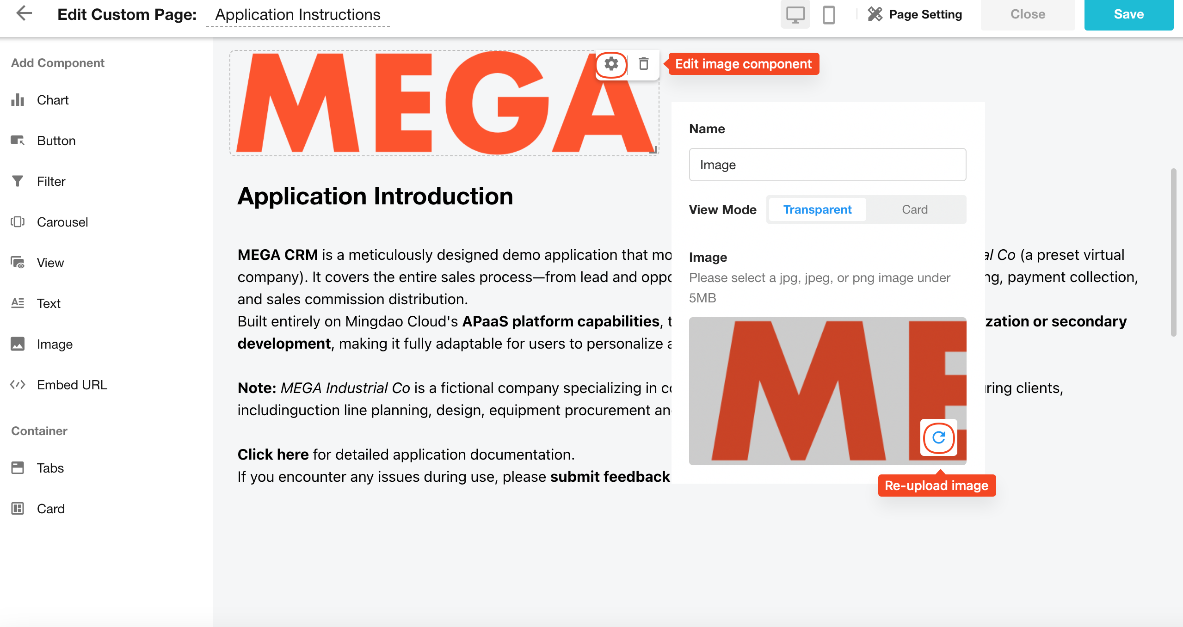
Task: Re-upload image with refresh icon
Action: (938, 437)
